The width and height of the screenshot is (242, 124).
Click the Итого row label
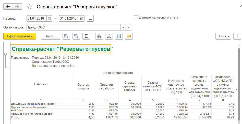click(15, 117)
